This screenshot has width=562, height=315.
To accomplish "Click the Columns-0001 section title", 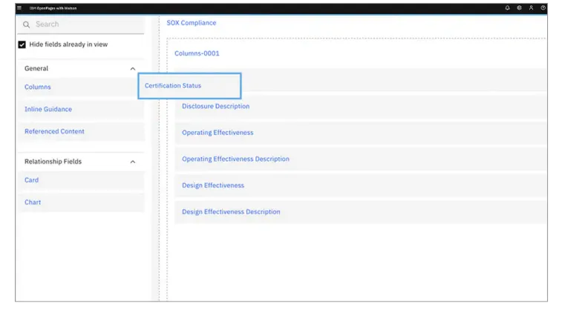I will click(197, 53).
